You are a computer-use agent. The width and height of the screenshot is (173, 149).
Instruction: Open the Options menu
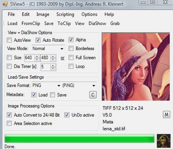89,14
